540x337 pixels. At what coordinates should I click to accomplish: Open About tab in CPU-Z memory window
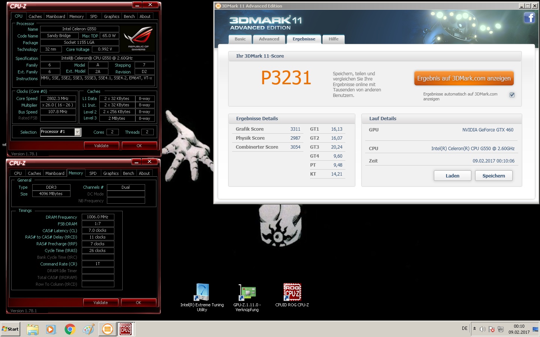(x=144, y=173)
